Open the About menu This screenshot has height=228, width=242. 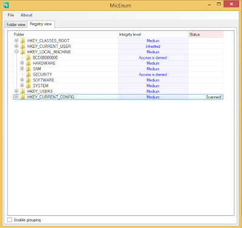tap(27, 15)
